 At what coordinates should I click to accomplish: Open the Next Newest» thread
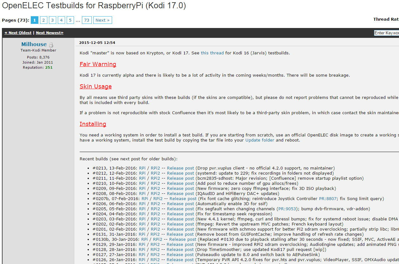coord(50,33)
